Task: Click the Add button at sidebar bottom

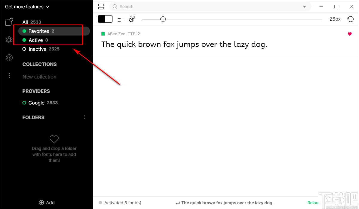Action: point(47,202)
